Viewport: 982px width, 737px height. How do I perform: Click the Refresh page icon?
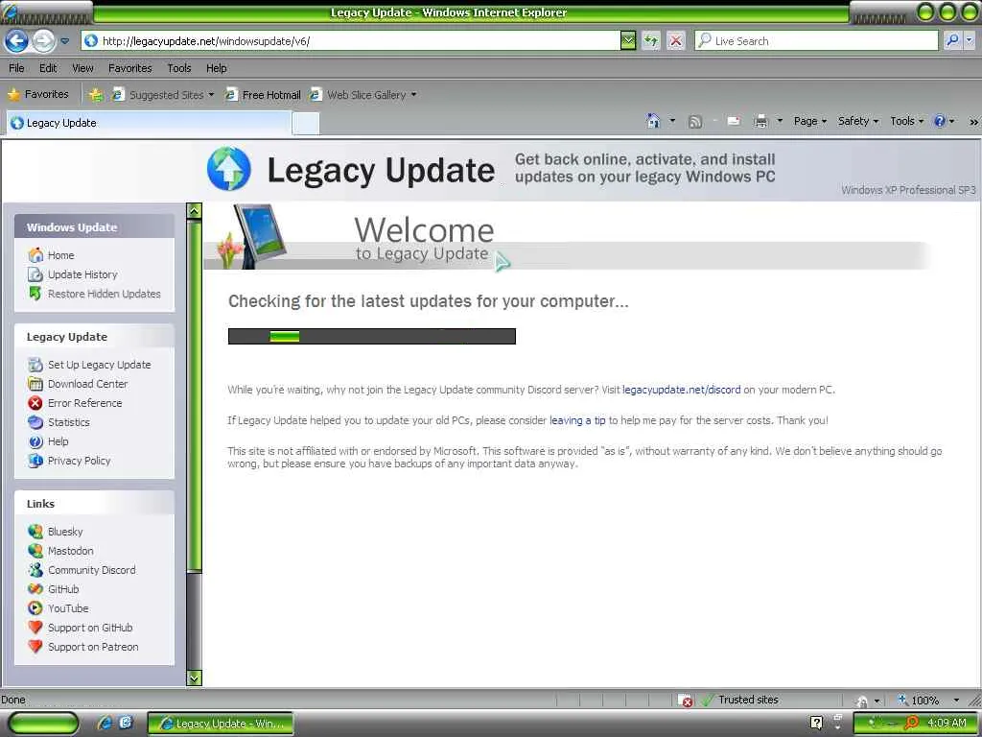pyautogui.click(x=651, y=40)
